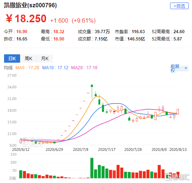Click the 21.00 price axis label
This screenshot has width=192, height=183.
point(12,99)
